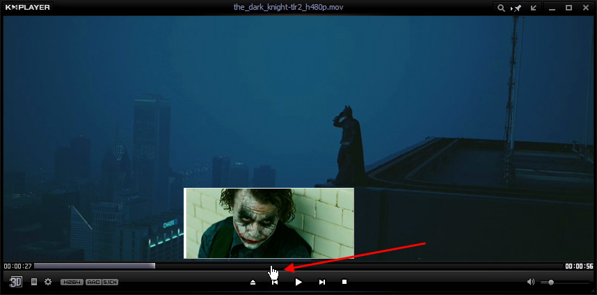Click the file title the_dark_knight-tlr2_h480p.mov
This screenshot has width=597, height=295.
289,7
